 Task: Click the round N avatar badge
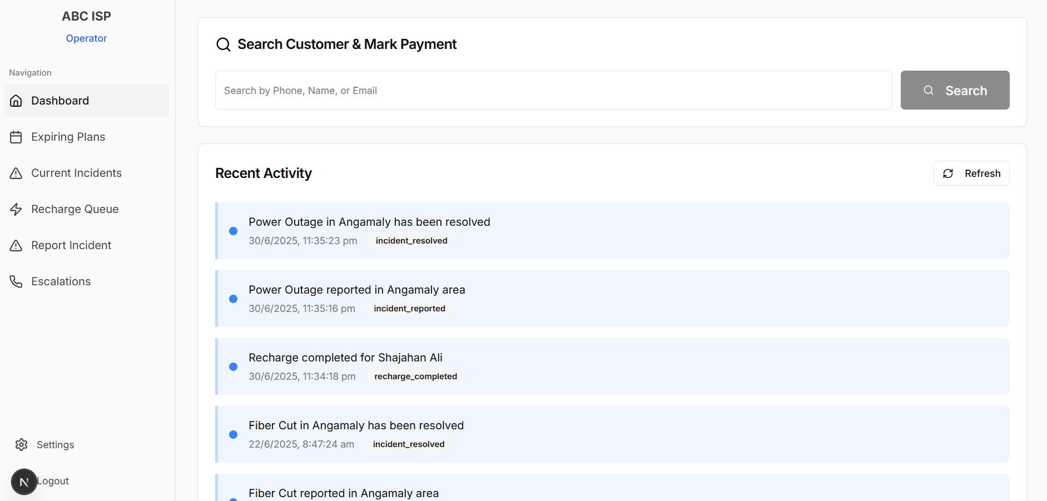click(24, 482)
